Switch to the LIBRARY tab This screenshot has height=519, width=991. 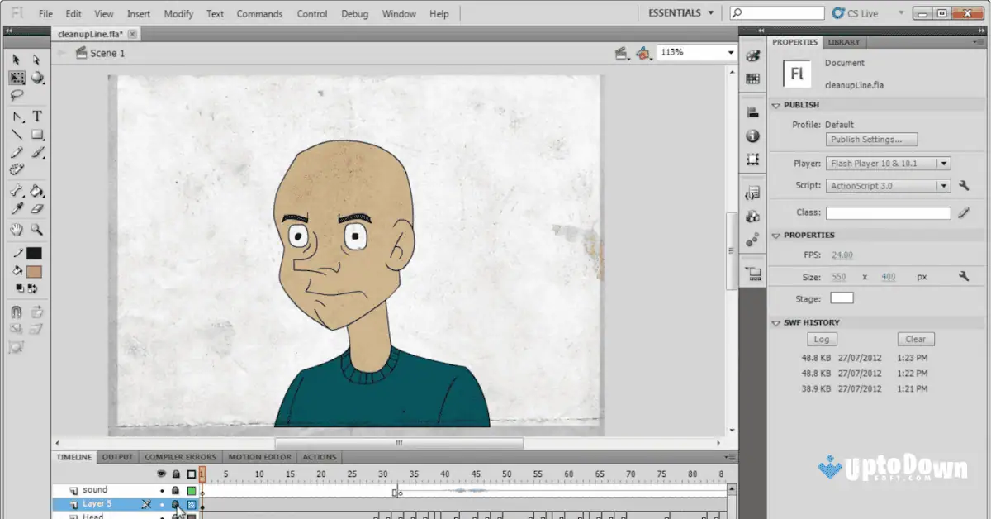[845, 41]
